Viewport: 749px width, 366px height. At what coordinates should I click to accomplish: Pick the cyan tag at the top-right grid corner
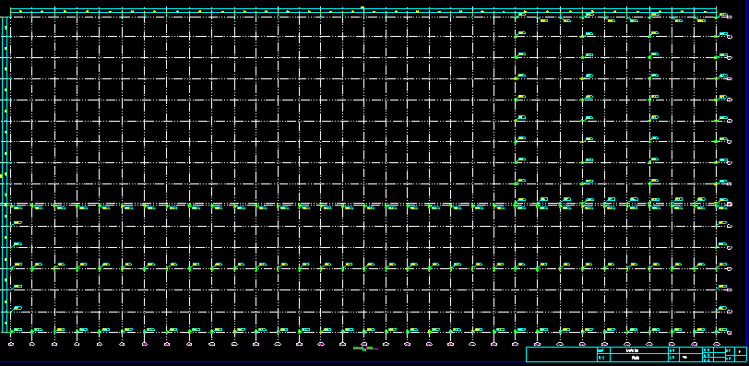click(x=723, y=15)
